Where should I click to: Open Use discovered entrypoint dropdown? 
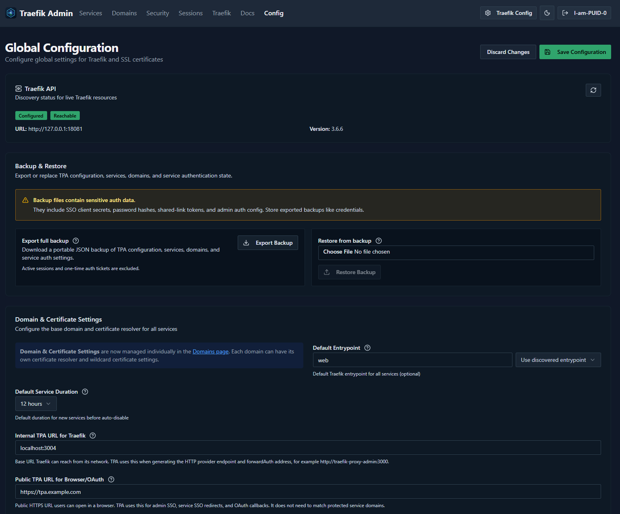coord(558,360)
